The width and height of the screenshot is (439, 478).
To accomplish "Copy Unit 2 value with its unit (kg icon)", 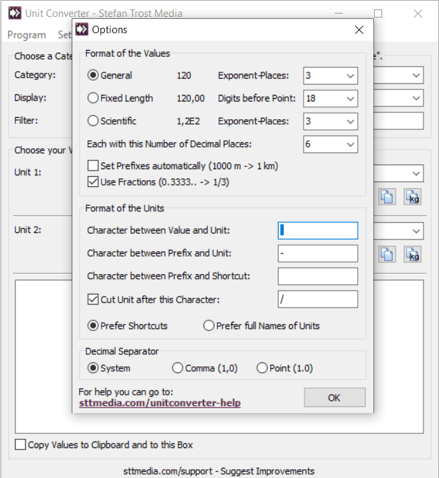I will click(413, 254).
